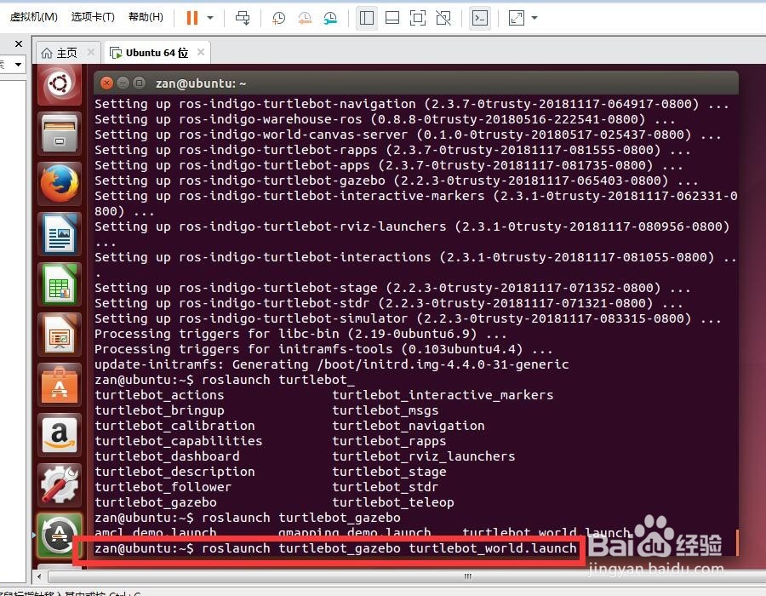Click turtlebot_bringup in the completion list

159,410
